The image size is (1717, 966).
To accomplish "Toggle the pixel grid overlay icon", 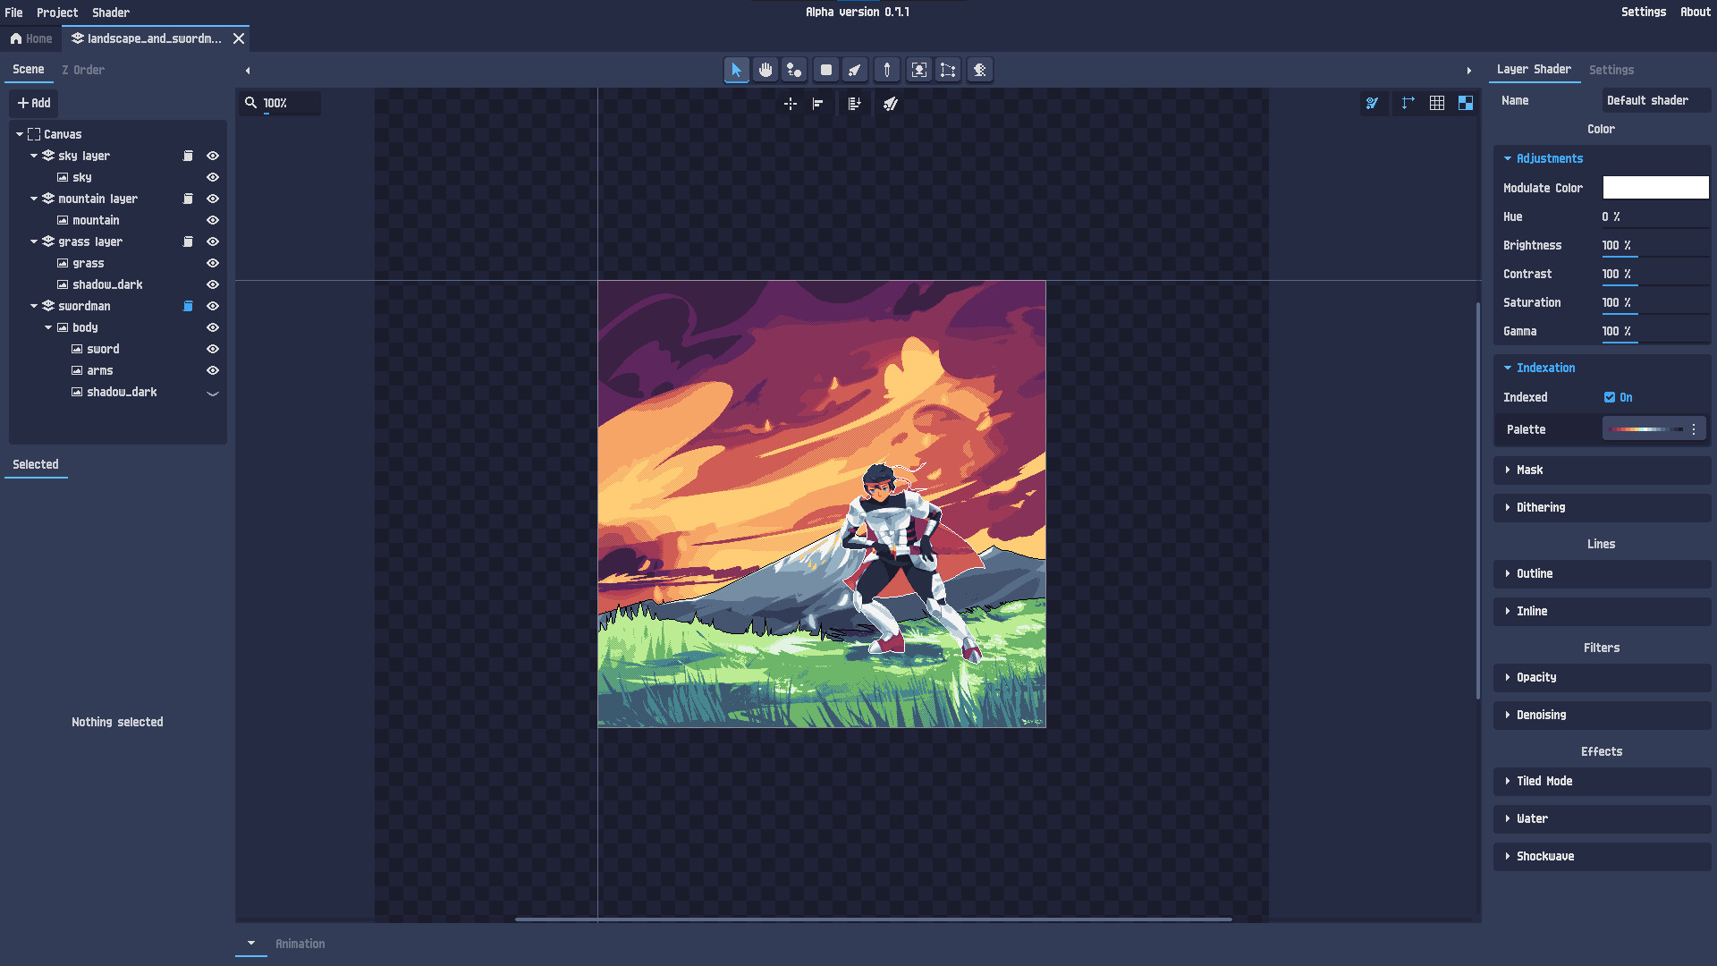I will click(x=1437, y=103).
